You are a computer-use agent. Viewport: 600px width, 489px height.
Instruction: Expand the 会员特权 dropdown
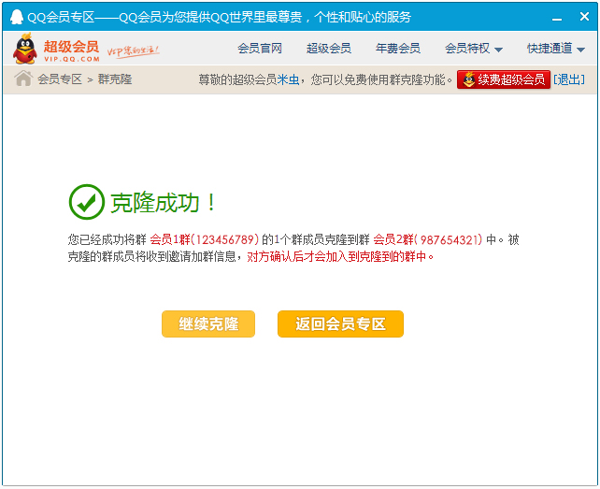474,49
